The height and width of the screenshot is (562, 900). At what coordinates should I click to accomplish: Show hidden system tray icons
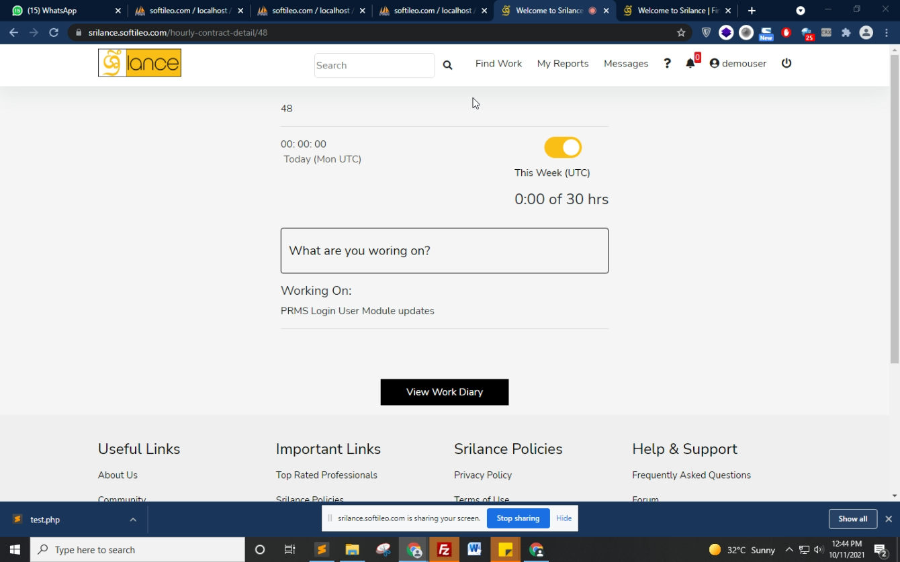click(x=789, y=550)
